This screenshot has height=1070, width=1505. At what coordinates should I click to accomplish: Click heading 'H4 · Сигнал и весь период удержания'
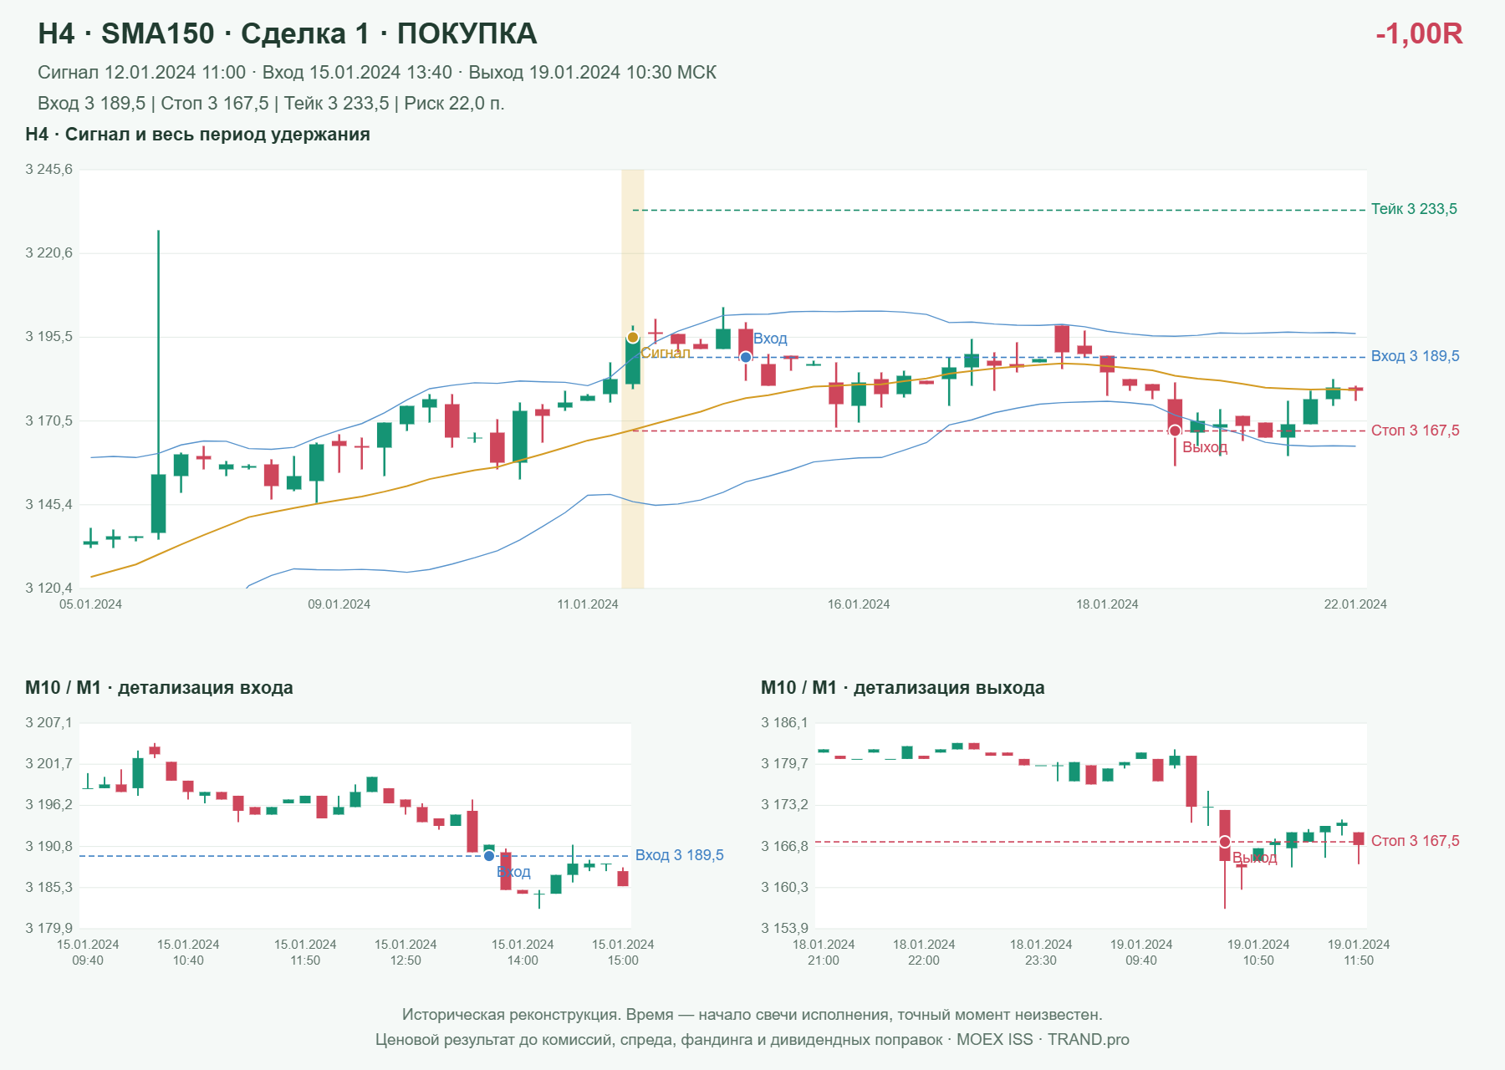197,135
